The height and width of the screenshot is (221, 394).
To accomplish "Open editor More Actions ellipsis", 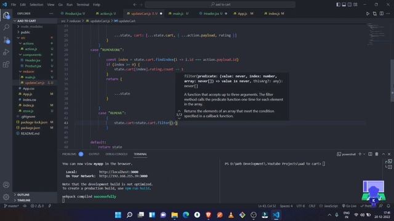I will 388,14.
